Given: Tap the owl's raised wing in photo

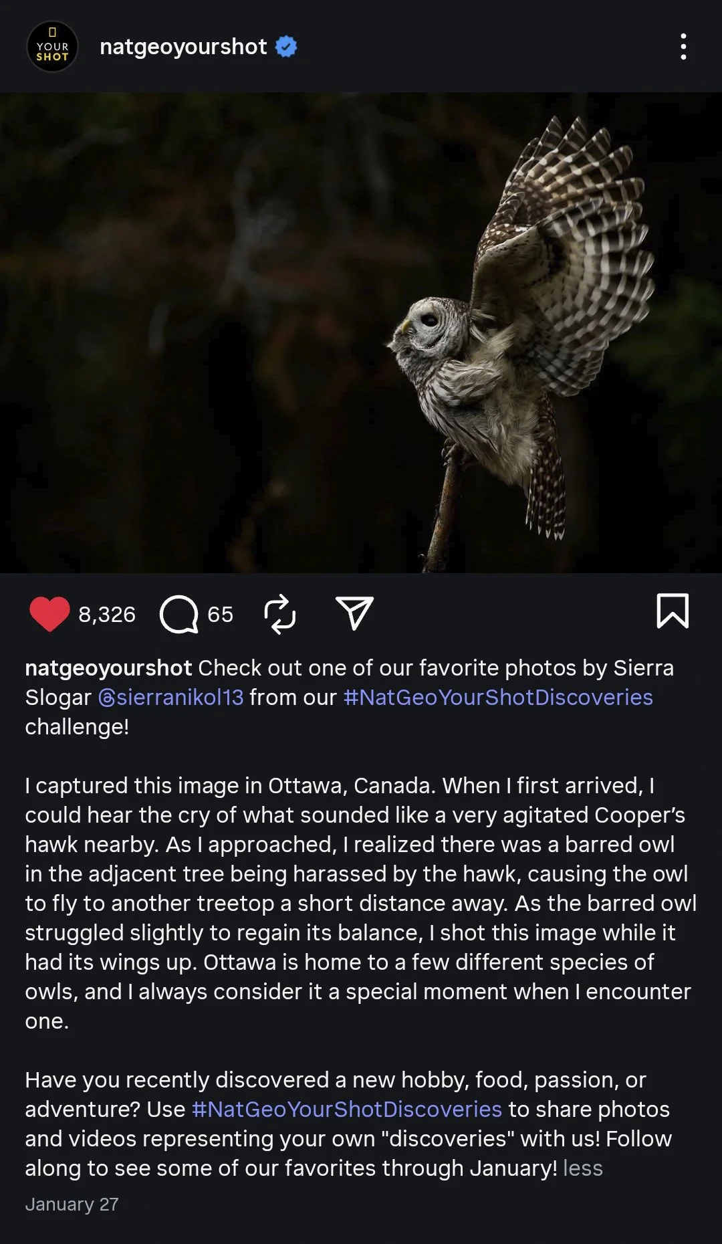Looking at the screenshot, I should pos(568,247).
